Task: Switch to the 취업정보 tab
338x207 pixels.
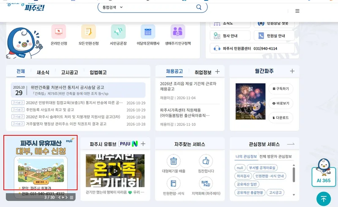Action: coord(203,72)
